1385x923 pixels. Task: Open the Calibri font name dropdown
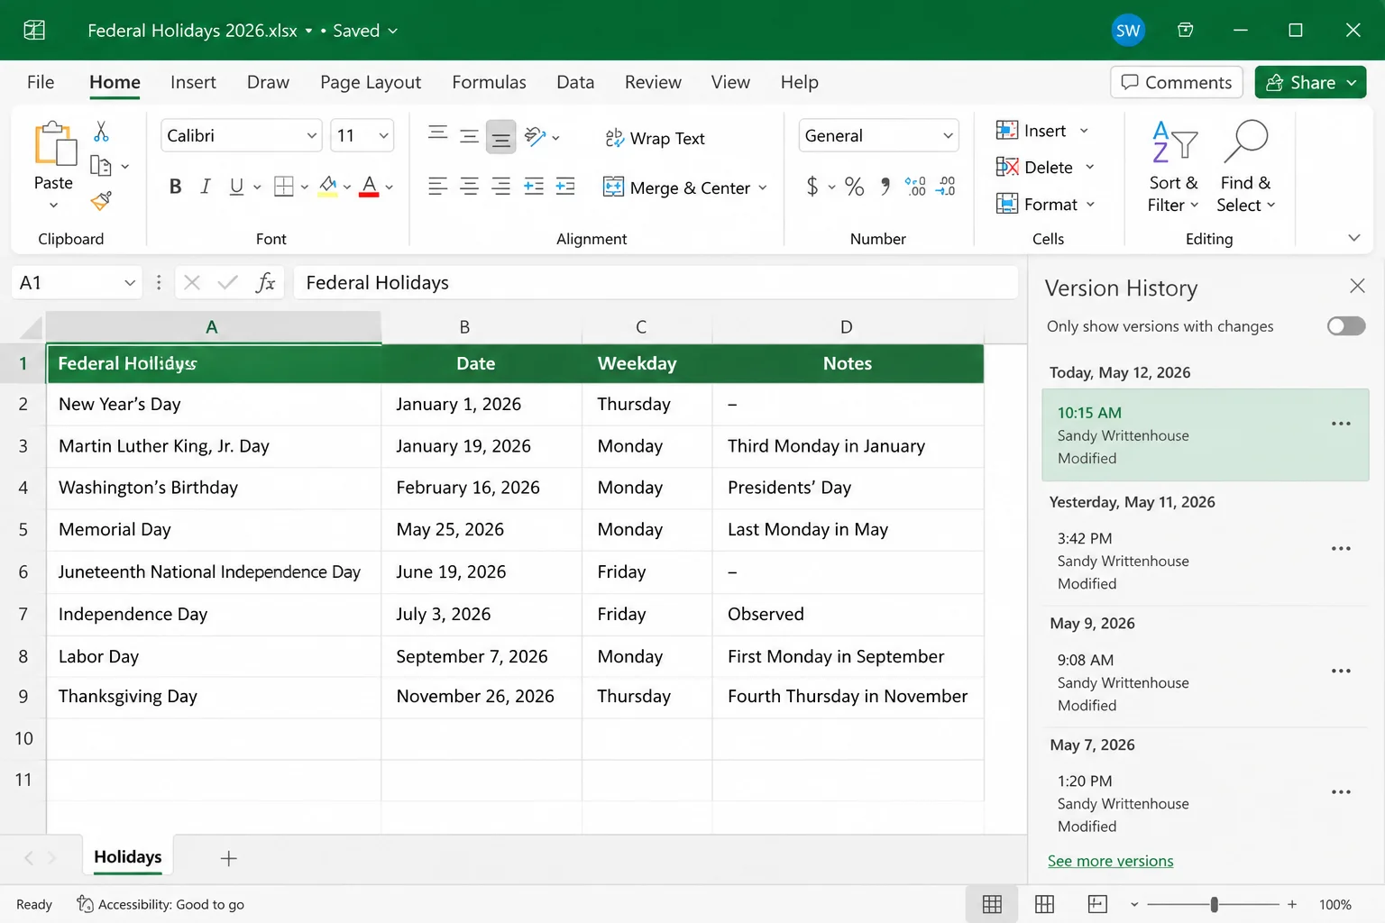[x=312, y=136]
